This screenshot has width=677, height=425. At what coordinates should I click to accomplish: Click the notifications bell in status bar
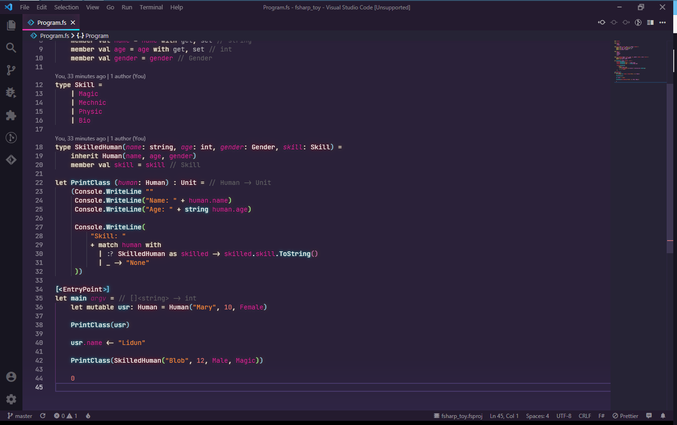pyautogui.click(x=663, y=416)
